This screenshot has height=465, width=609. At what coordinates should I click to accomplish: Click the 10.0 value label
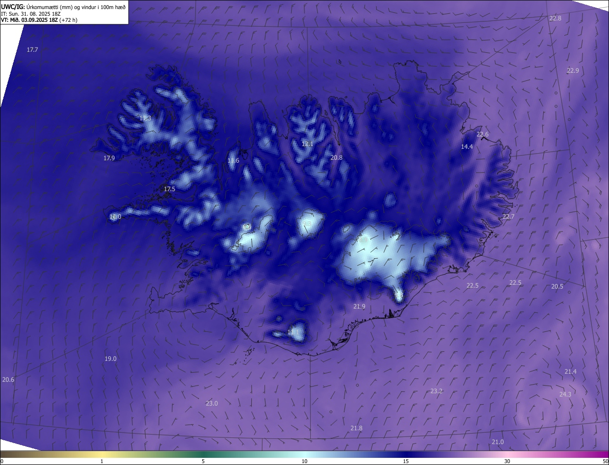tap(115, 216)
